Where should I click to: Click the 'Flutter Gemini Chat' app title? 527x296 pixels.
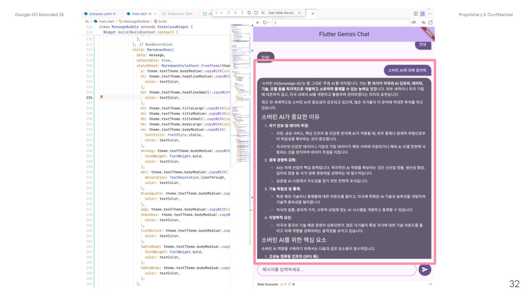pyautogui.click(x=344, y=34)
